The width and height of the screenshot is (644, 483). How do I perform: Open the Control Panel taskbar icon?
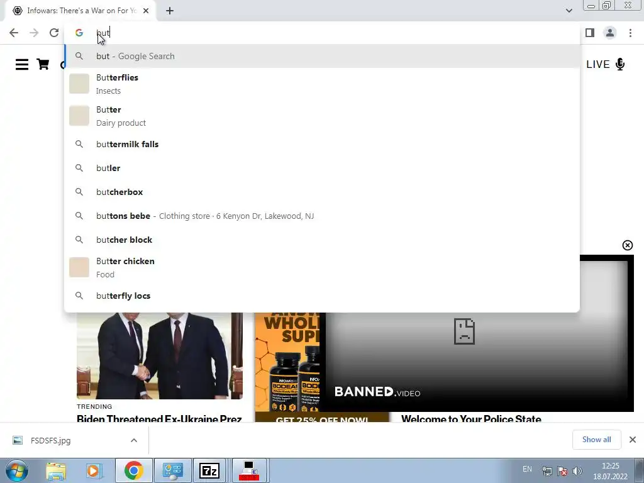point(172,470)
